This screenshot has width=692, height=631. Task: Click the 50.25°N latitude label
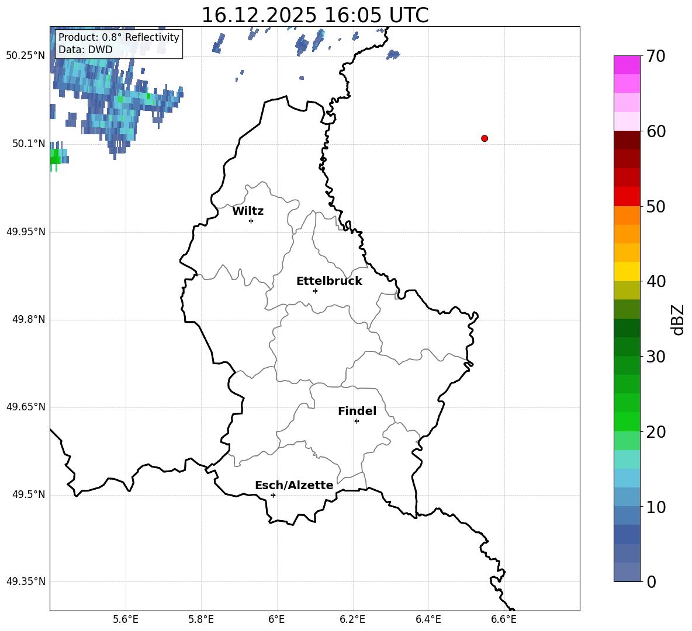[x=26, y=56]
